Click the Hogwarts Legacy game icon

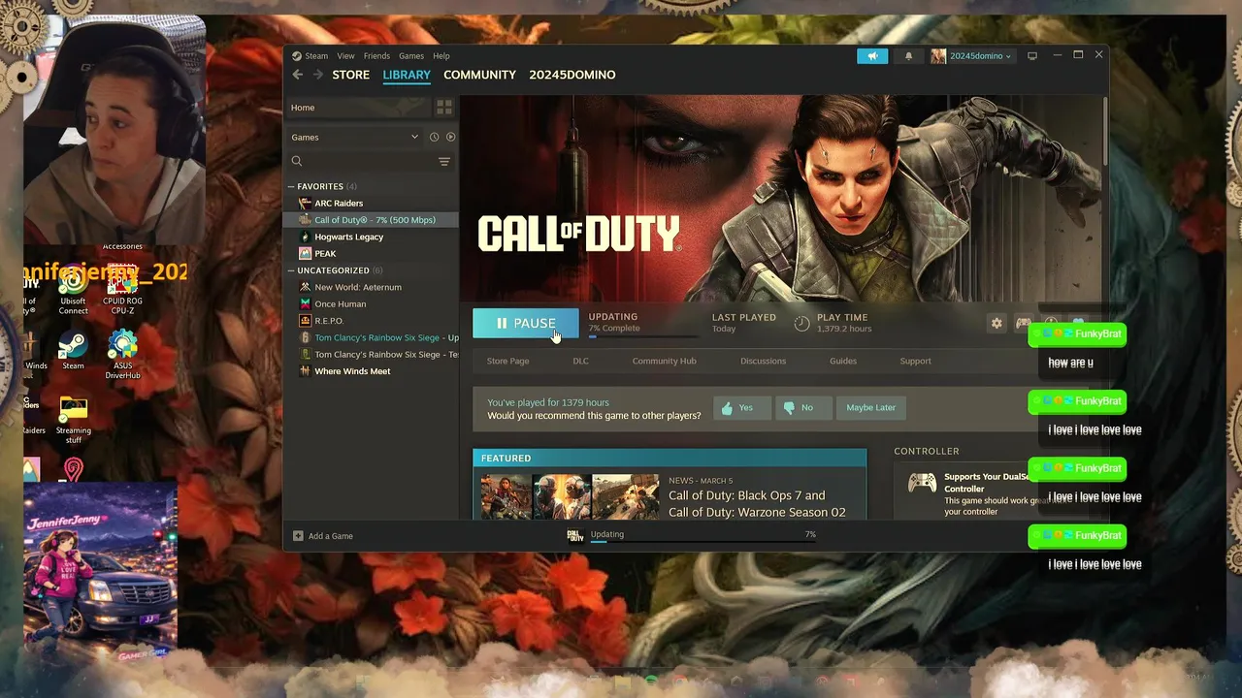pos(305,237)
